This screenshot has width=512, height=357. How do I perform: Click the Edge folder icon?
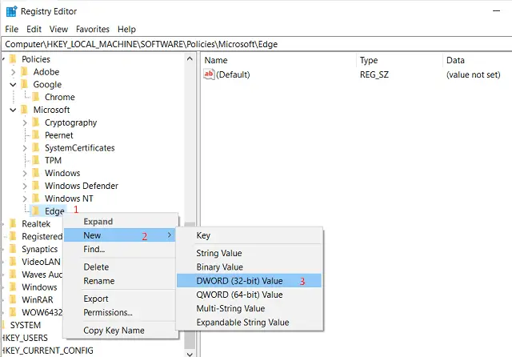point(36,211)
